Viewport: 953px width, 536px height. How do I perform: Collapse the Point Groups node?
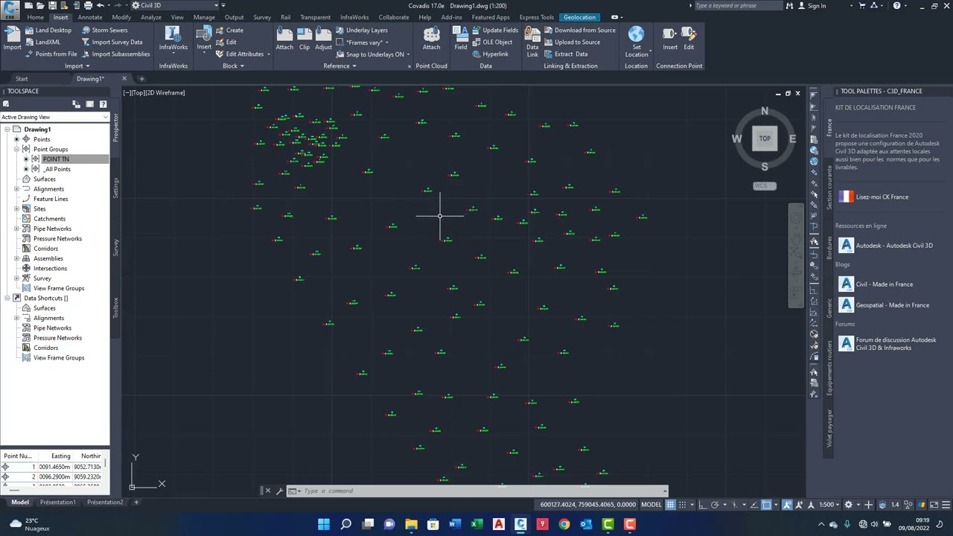point(17,150)
